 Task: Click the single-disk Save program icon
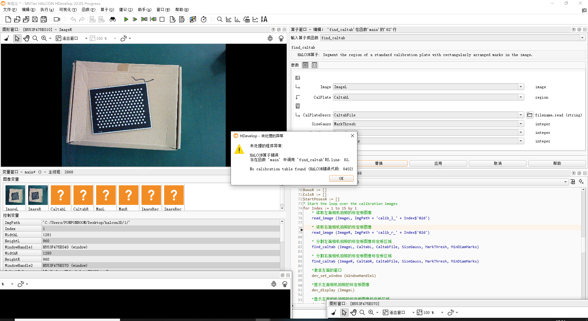coord(35,19)
